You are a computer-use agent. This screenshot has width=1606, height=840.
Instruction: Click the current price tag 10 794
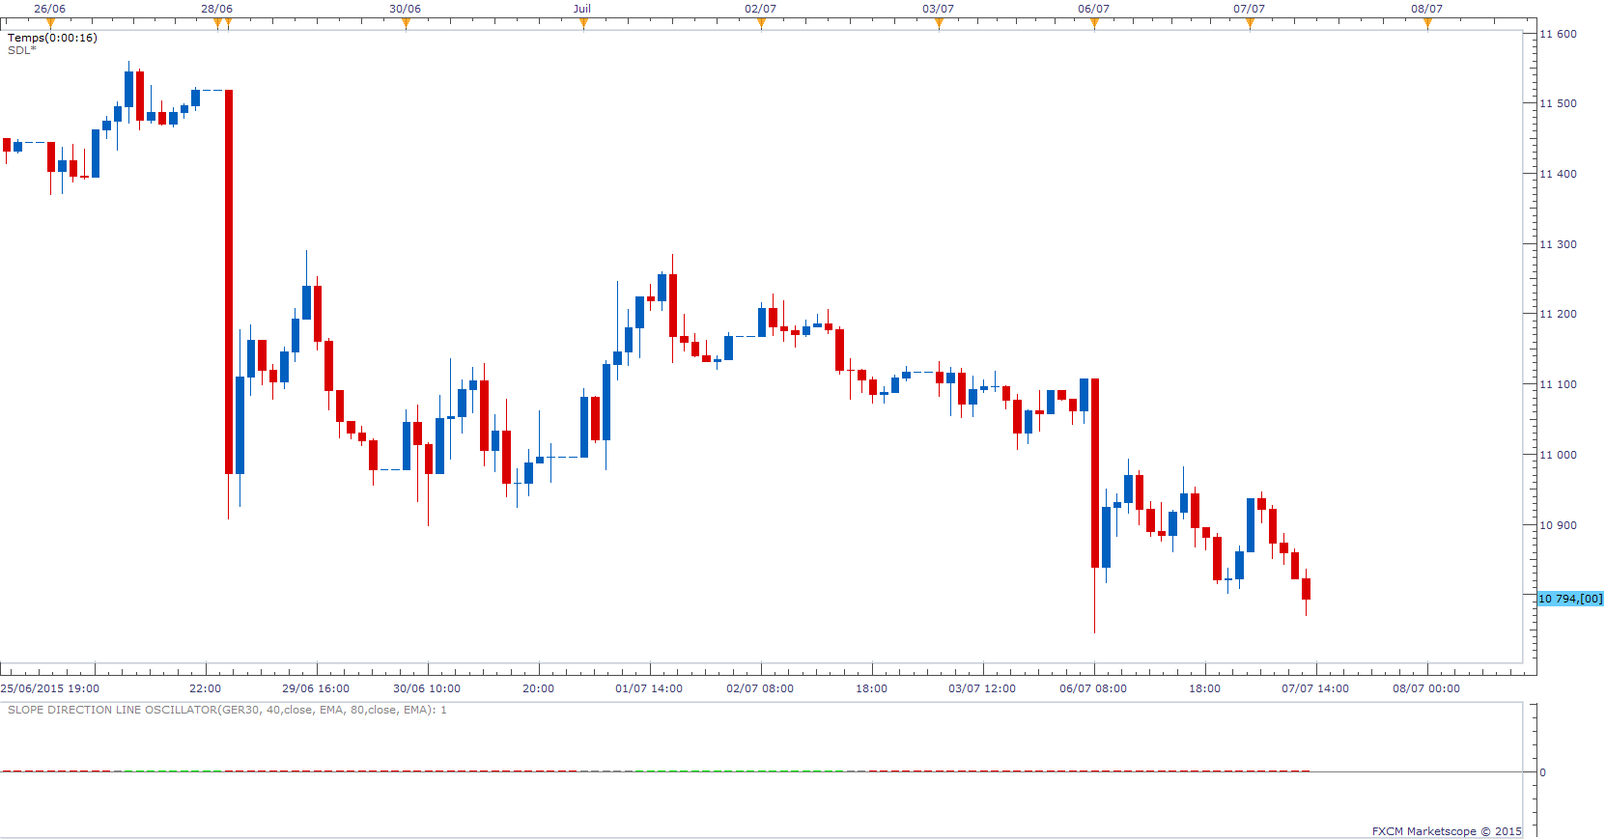(x=1570, y=599)
